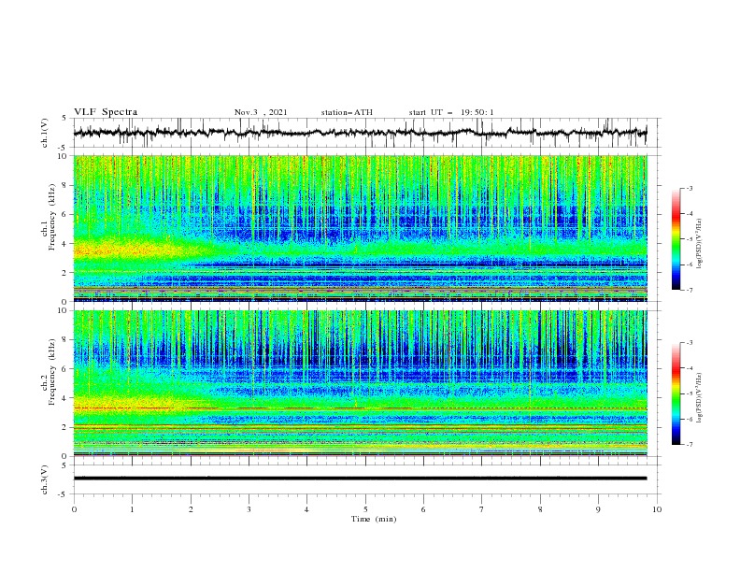
Task: Click the time axis tick label "0"
Action: (x=74, y=509)
